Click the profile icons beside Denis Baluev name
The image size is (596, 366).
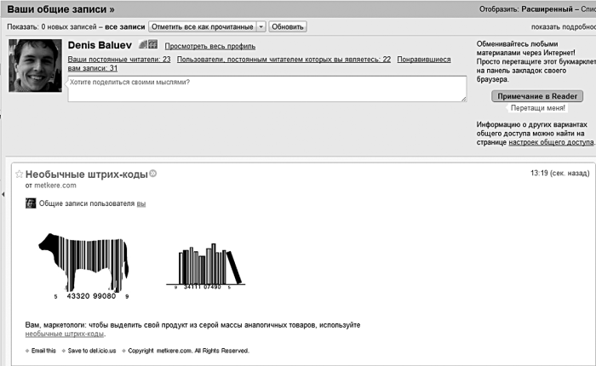tap(148, 44)
